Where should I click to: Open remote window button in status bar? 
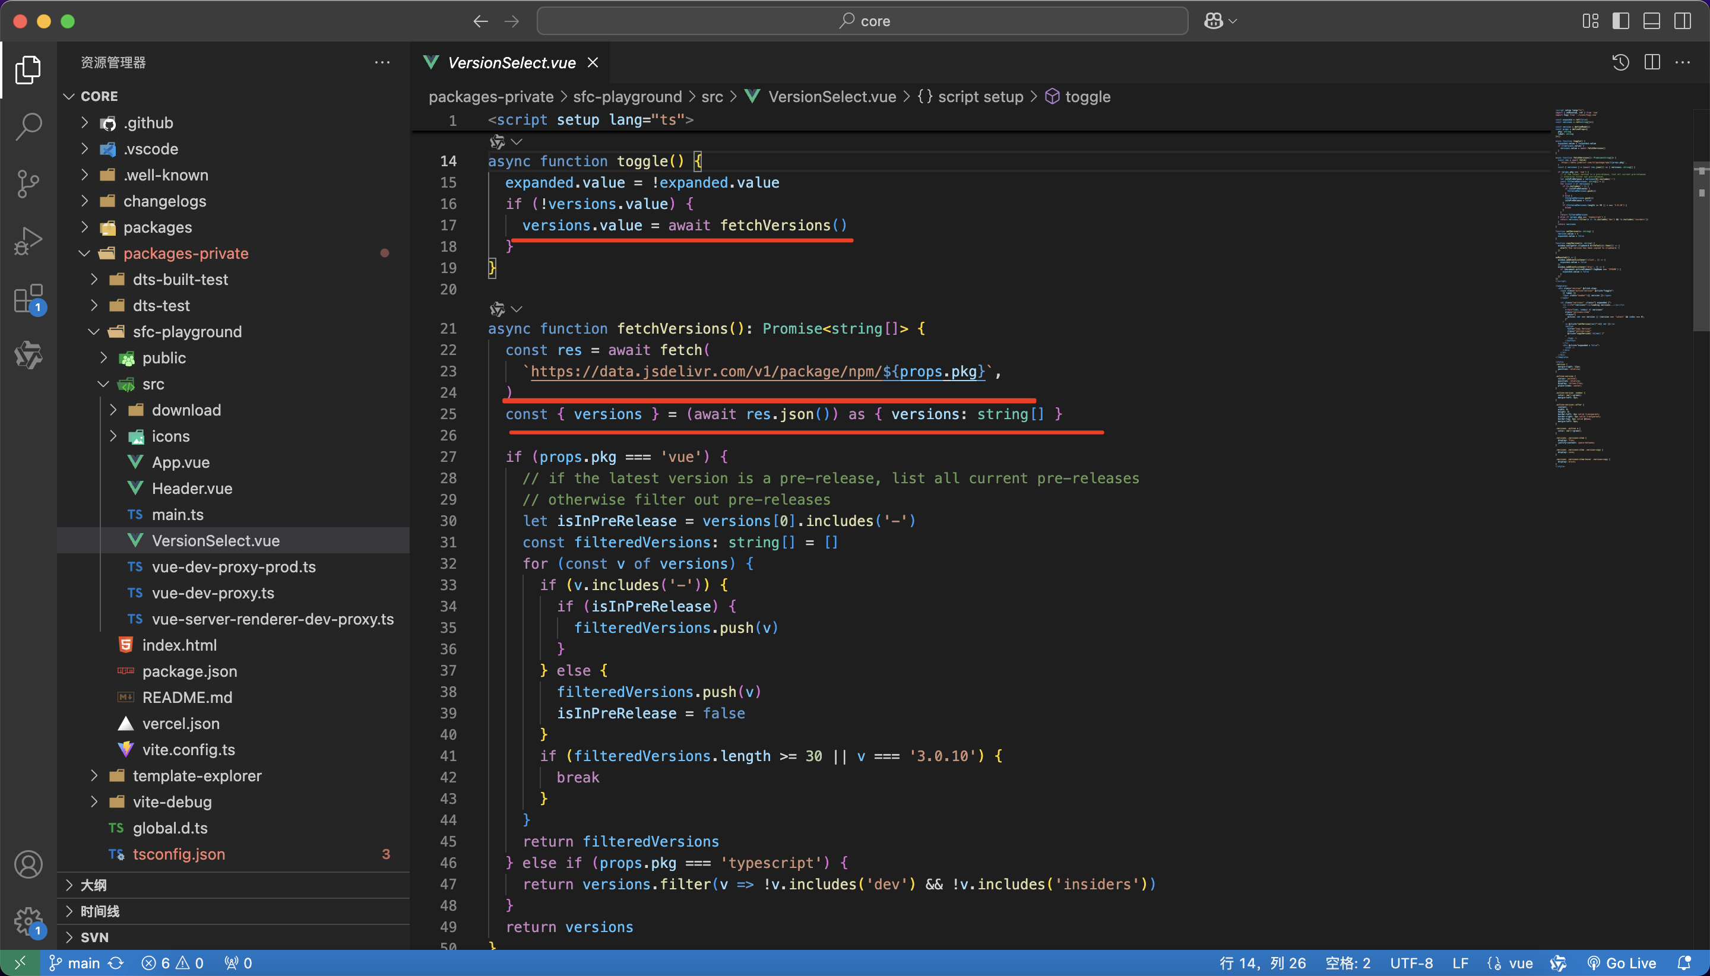point(20,964)
